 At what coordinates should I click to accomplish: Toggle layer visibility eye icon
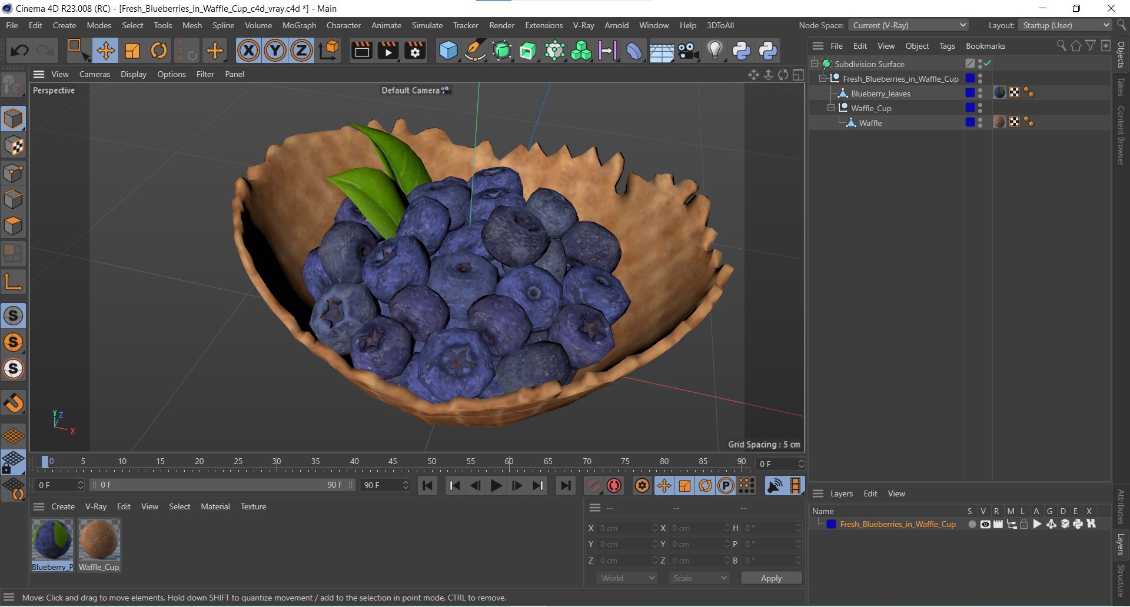pyautogui.click(x=985, y=524)
